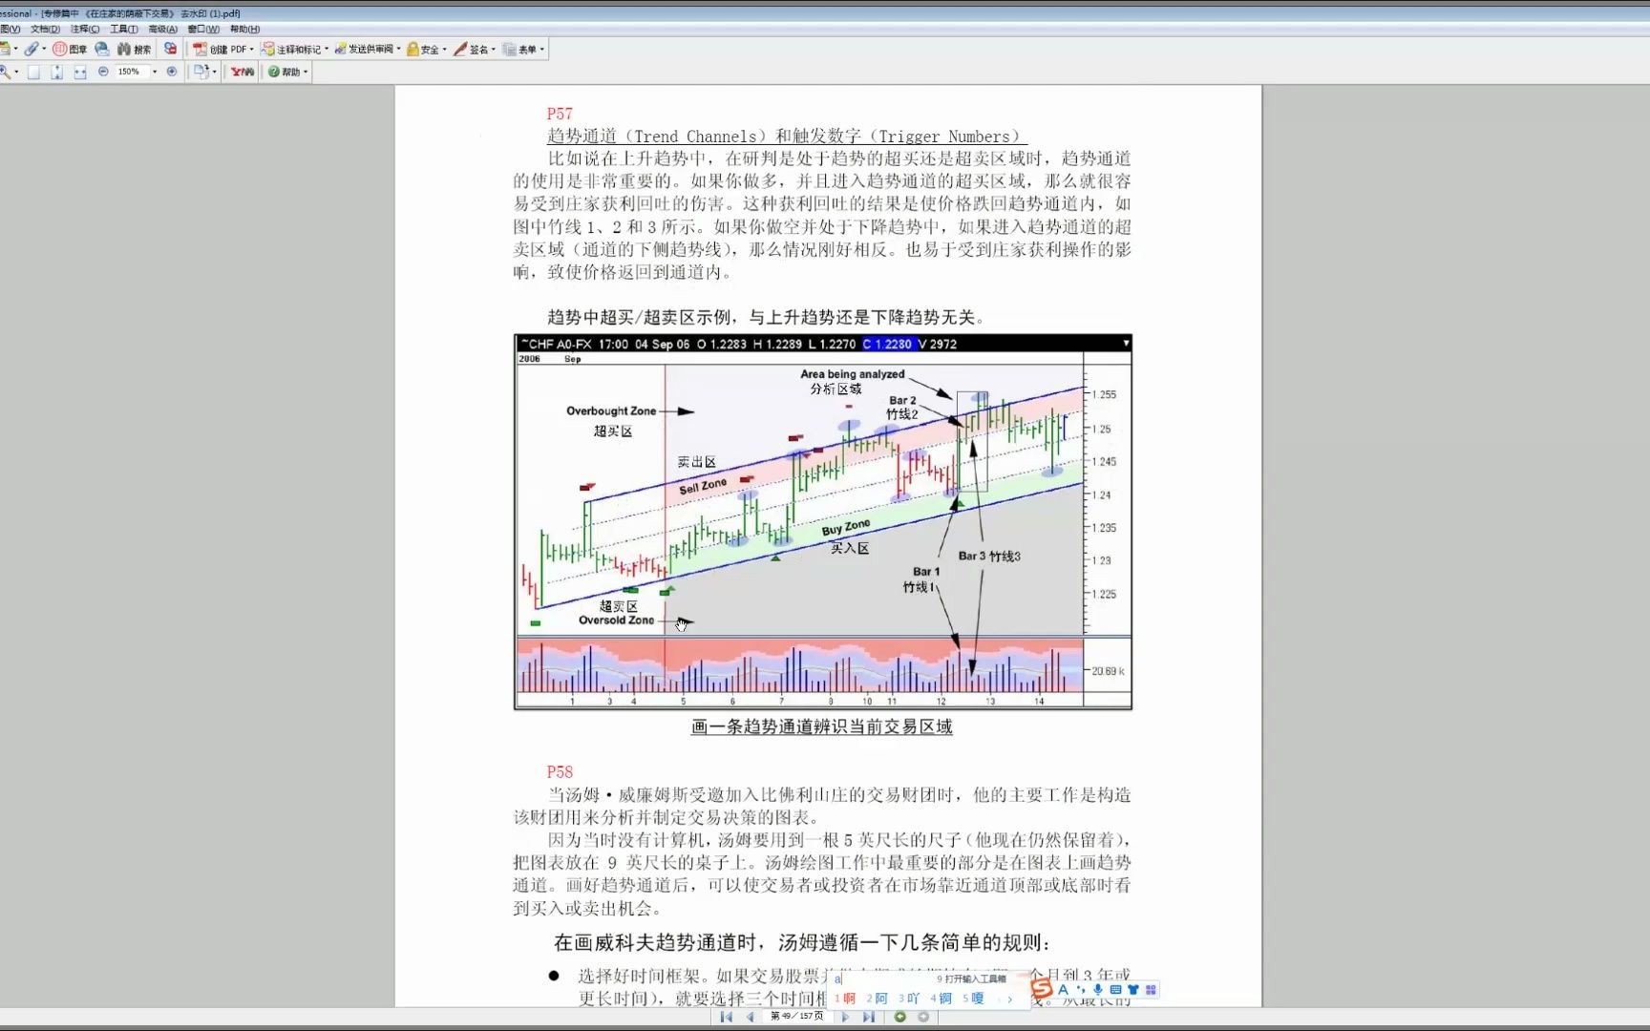Select IME candidate 2 阿
Viewport: 1650px width, 1031px height.
tap(878, 999)
